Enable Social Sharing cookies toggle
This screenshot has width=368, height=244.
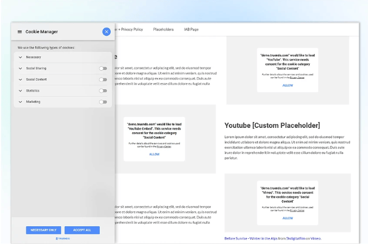click(x=103, y=68)
